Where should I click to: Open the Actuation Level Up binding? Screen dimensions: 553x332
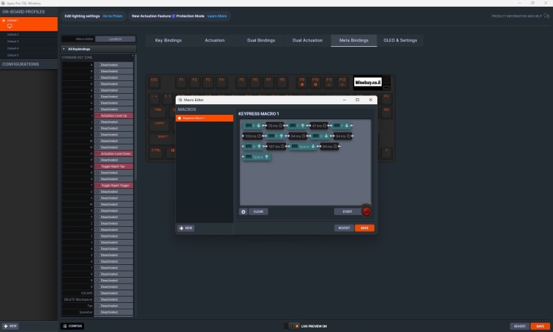tap(113, 115)
